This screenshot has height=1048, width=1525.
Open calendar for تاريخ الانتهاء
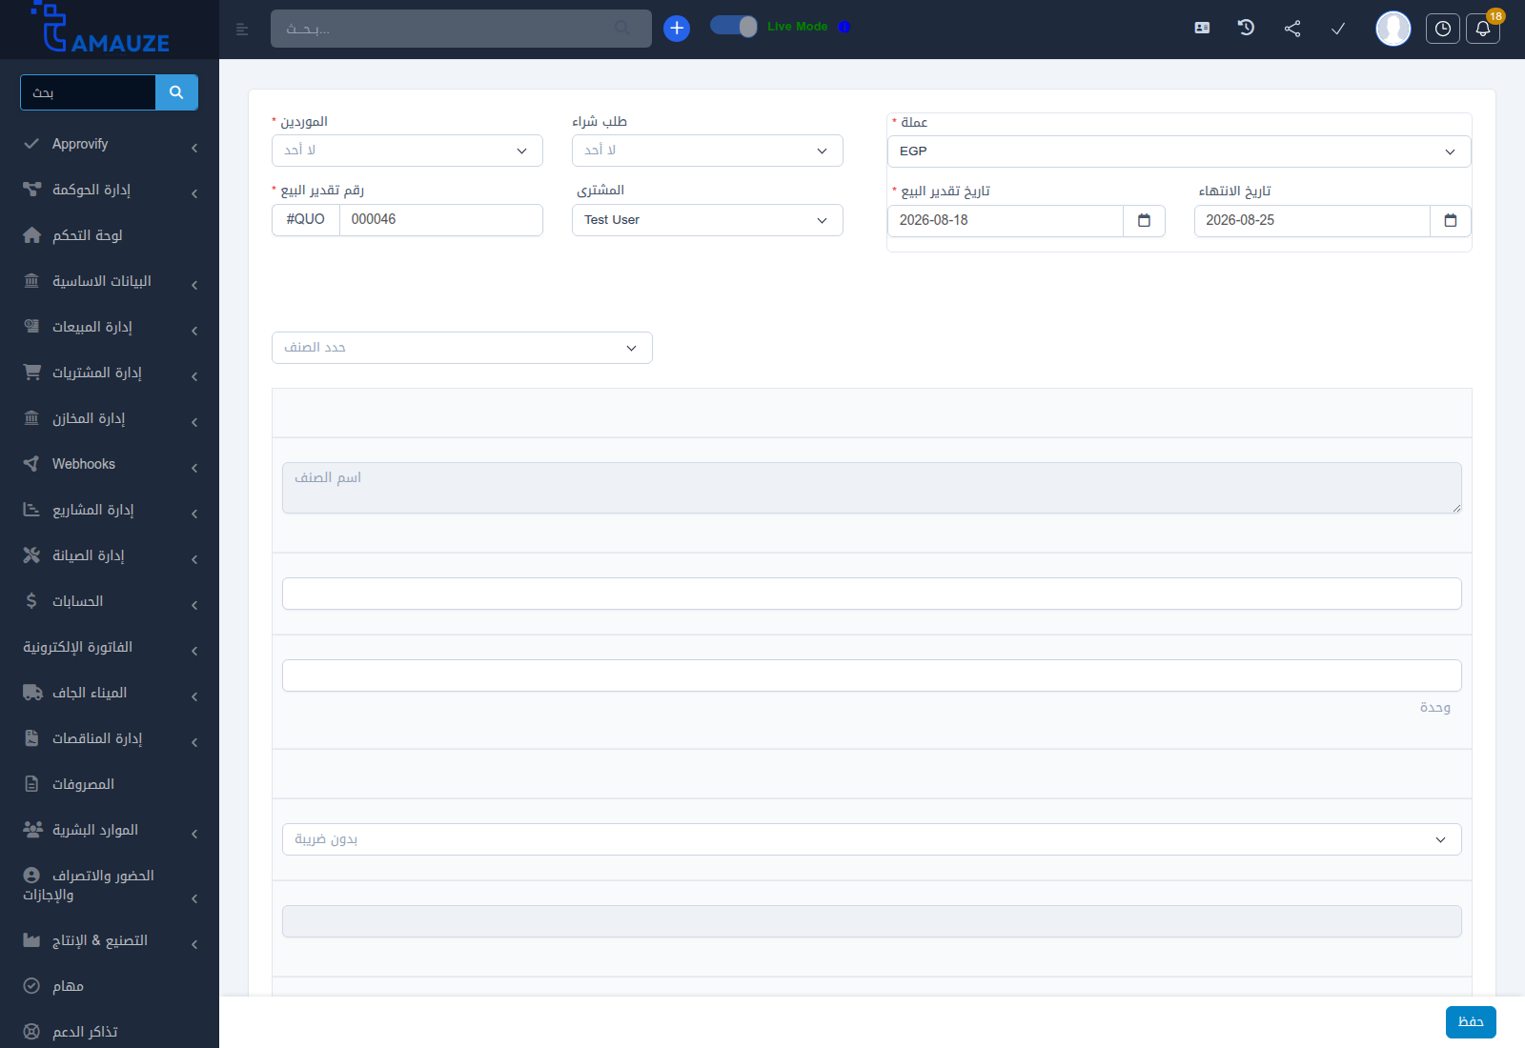click(x=1451, y=221)
